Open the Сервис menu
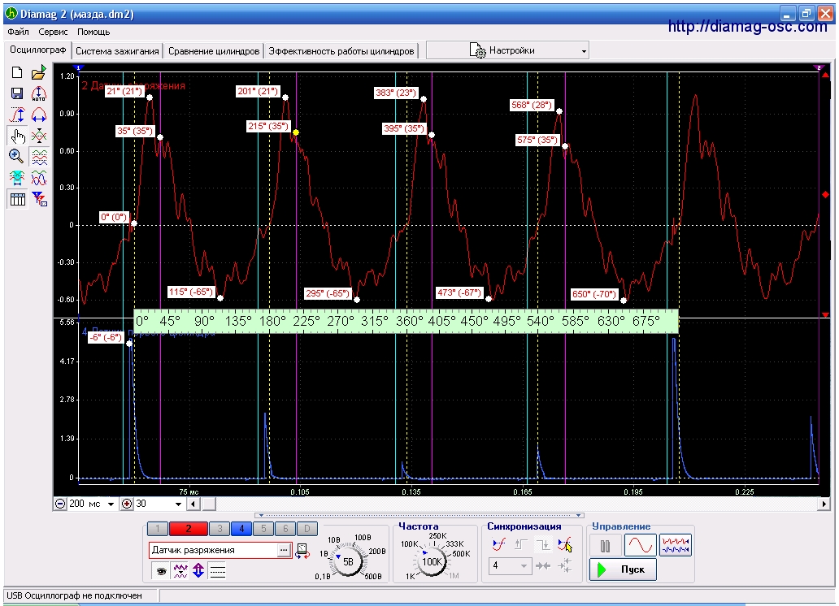The height and width of the screenshot is (606, 839). tap(53, 32)
